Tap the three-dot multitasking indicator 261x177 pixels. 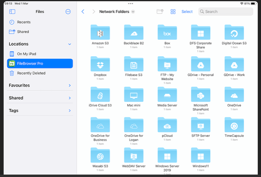pyautogui.click(x=130, y=3)
